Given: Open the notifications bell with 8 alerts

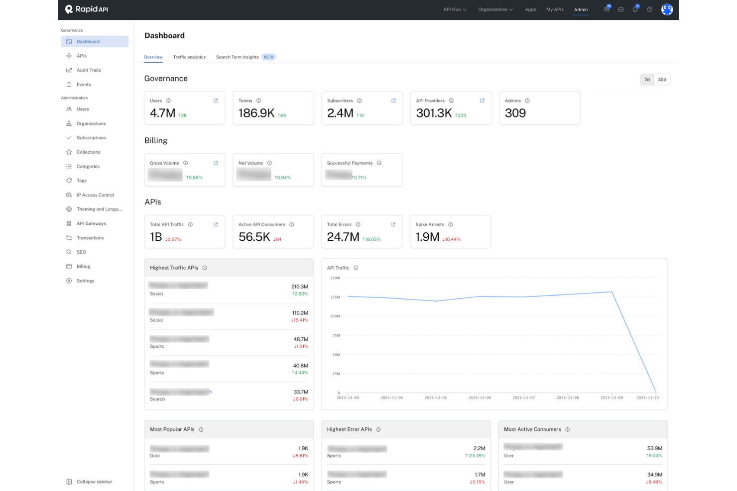Looking at the screenshot, I should coord(635,9).
